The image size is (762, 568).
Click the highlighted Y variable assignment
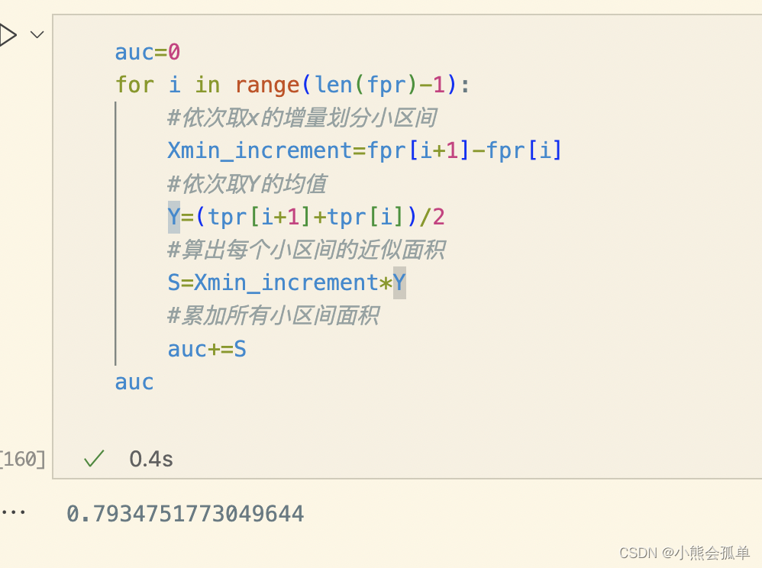click(174, 217)
